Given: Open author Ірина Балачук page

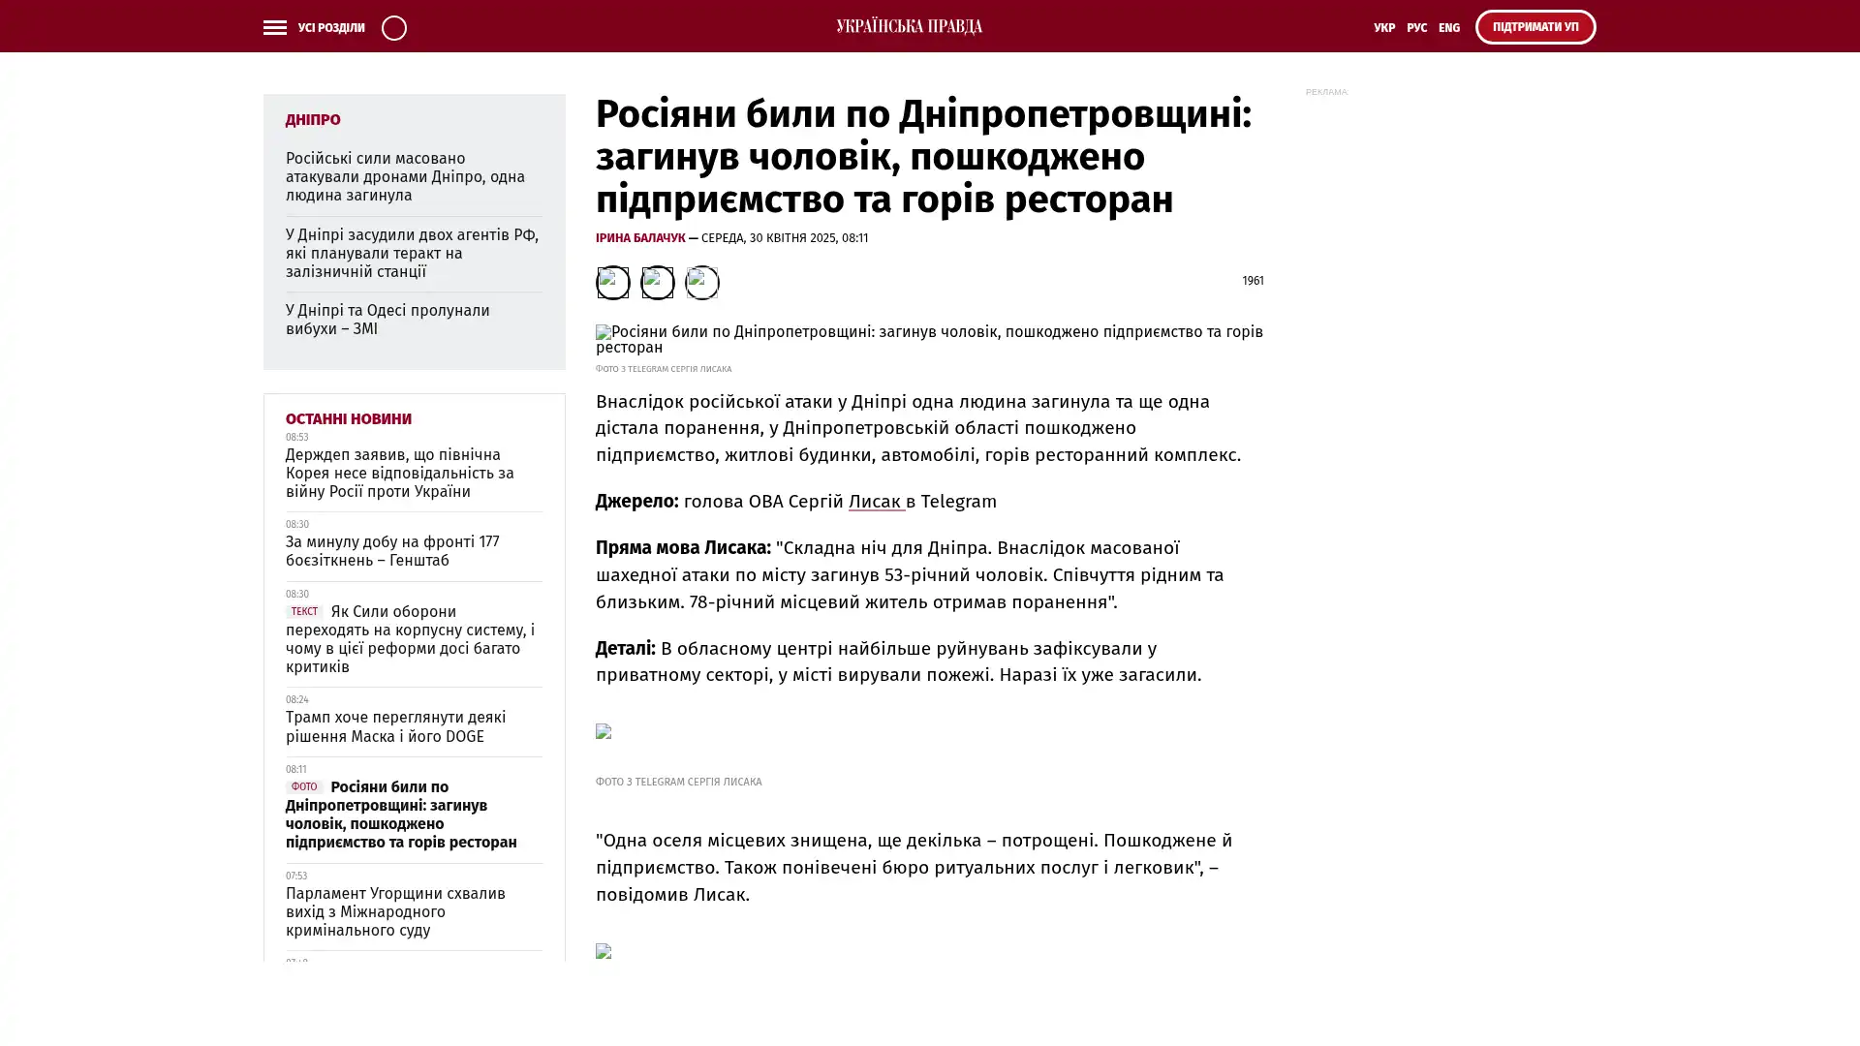Looking at the screenshot, I should pyautogui.click(x=639, y=238).
